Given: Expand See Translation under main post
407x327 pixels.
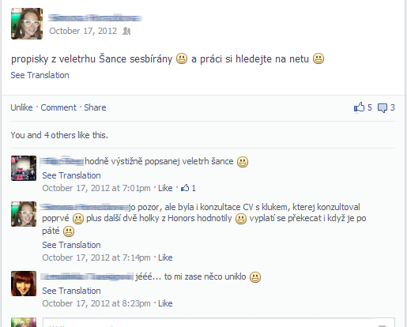Looking at the screenshot, I should tap(40, 75).
